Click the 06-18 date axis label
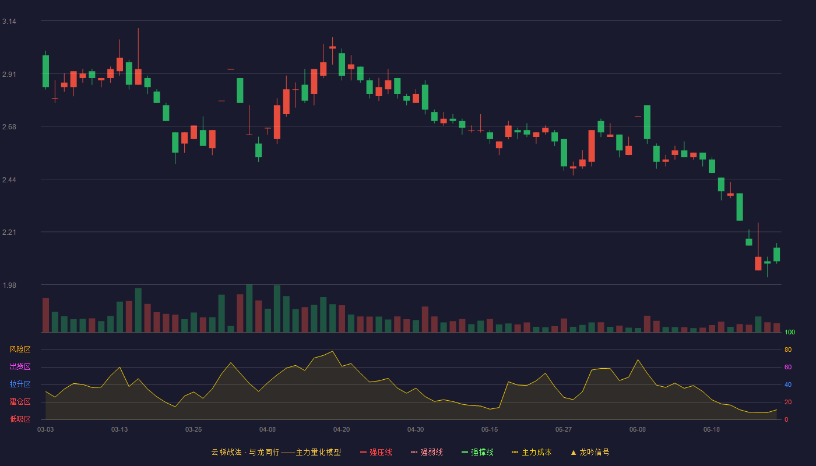Image resolution: width=816 pixels, height=466 pixels. pyautogui.click(x=712, y=429)
